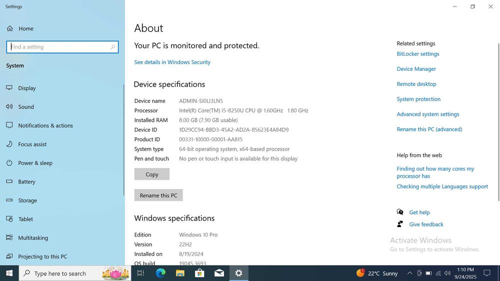The height and width of the screenshot is (281, 500).
Task: Click the Notifications & actions icon
Action: pyautogui.click(x=9, y=125)
